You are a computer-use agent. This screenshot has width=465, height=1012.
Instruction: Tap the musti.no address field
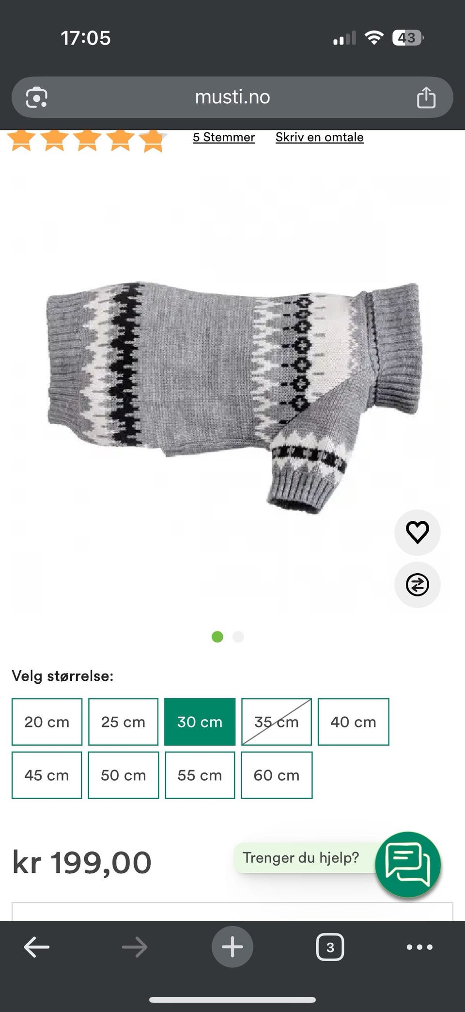[232, 97]
